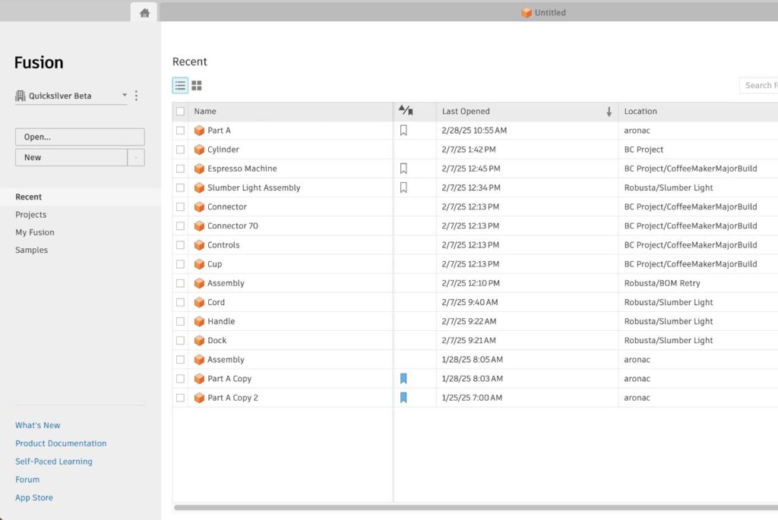The image size is (778, 520).
Task: Open the Product Documentation link
Action: pyautogui.click(x=61, y=443)
